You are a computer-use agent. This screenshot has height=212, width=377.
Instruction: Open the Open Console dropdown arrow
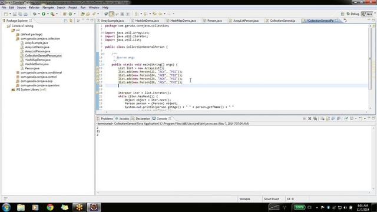[365, 118]
